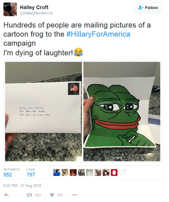The image size is (169, 202).
Task: Click the reply arrow icon
Action: coord(6,195)
